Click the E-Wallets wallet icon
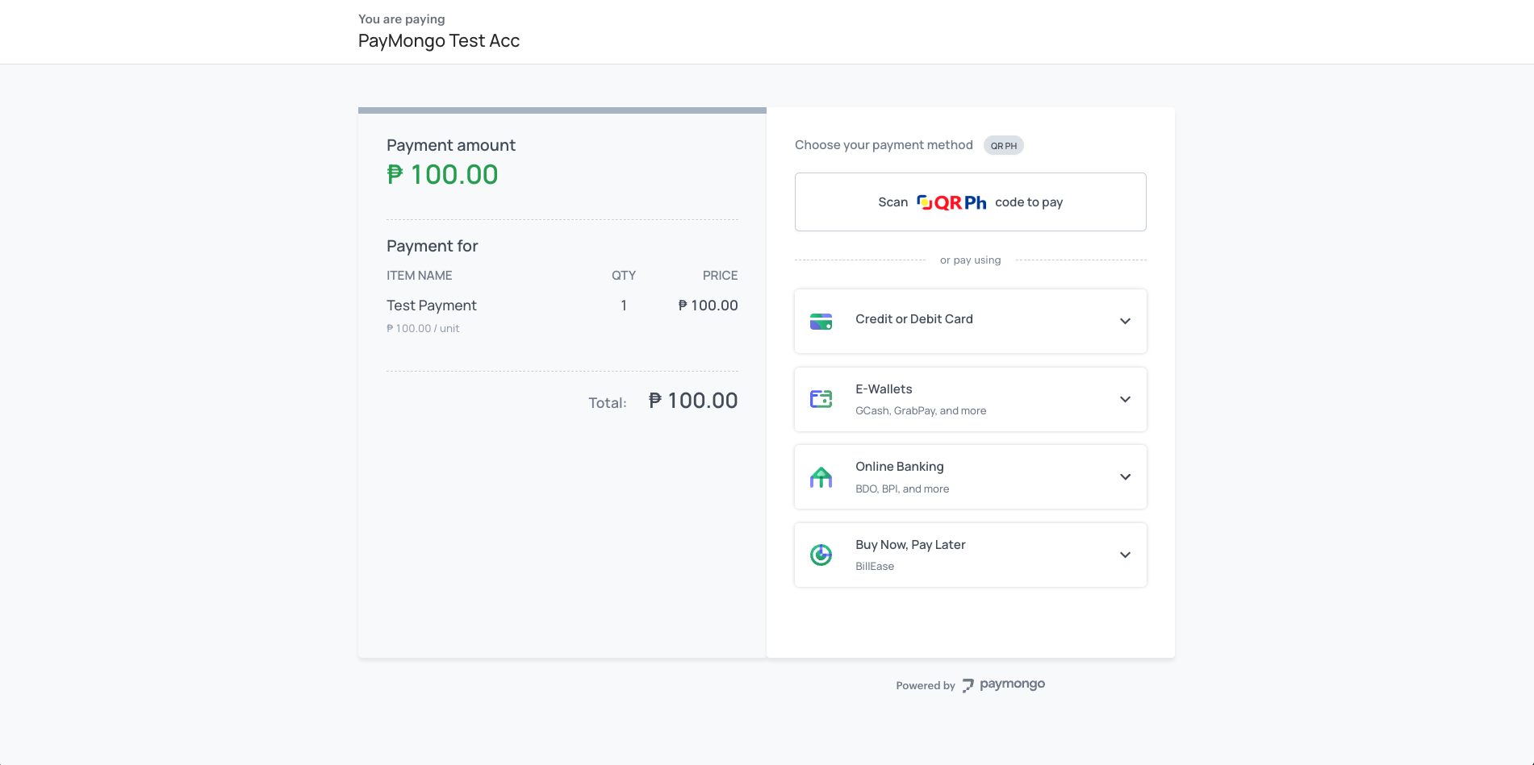The height and width of the screenshot is (765, 1534). (x=821, y=399)
